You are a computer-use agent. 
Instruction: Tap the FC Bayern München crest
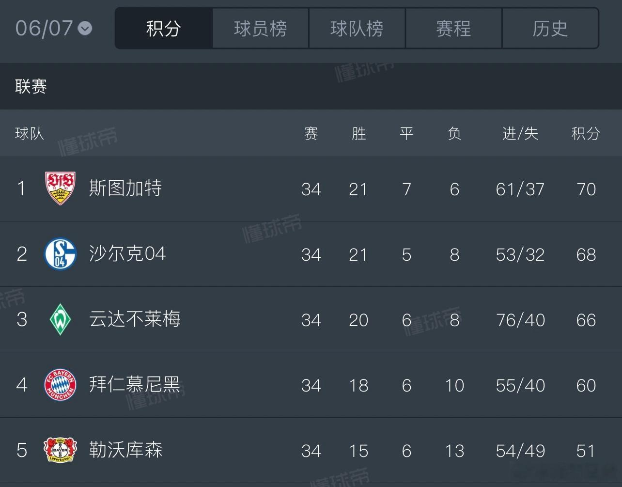click(x=61, y=385)
